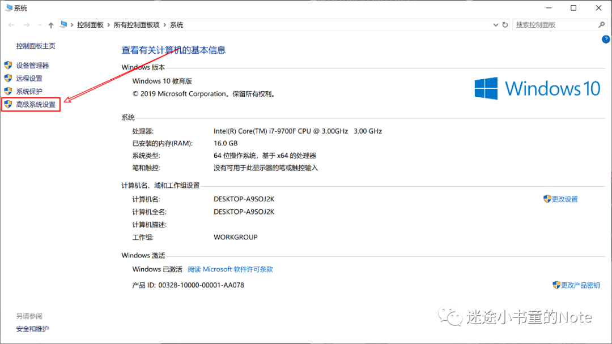
Task: Select 64 位操作系统 system type text
Action: (265, 156)
